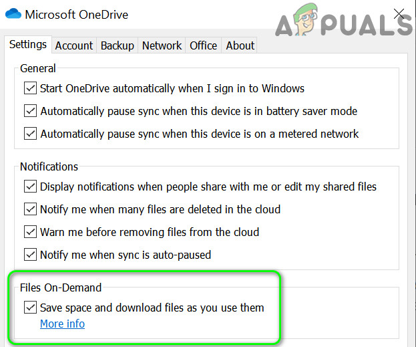This screenshot has height=347, width=416.
Task: Turn off notifications for shared file edits
Action: 30,187
